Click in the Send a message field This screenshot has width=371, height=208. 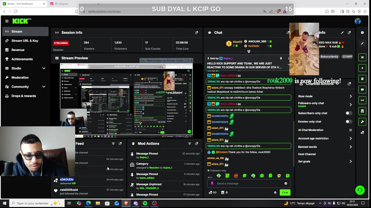[249, 183]
